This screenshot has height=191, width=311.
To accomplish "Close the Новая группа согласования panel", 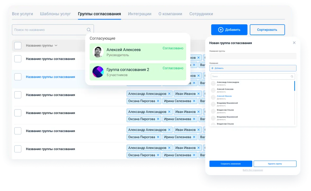I will pyautogui.click(x=294, y=43).
